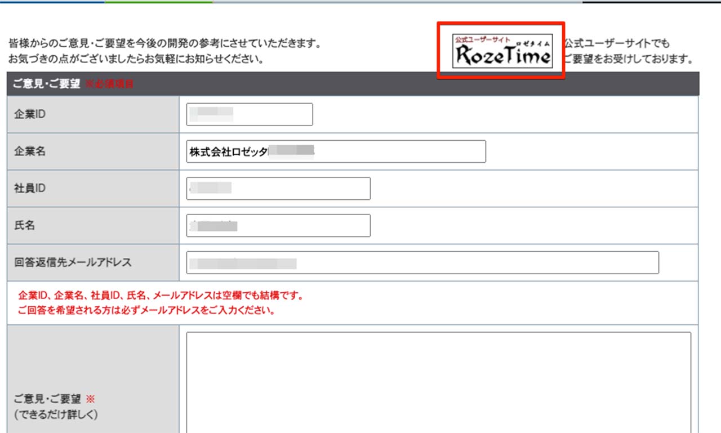721x433 pixels.
Task: Click the intro text 皆様からのご意見・ご要望
Action: [164, 43]
